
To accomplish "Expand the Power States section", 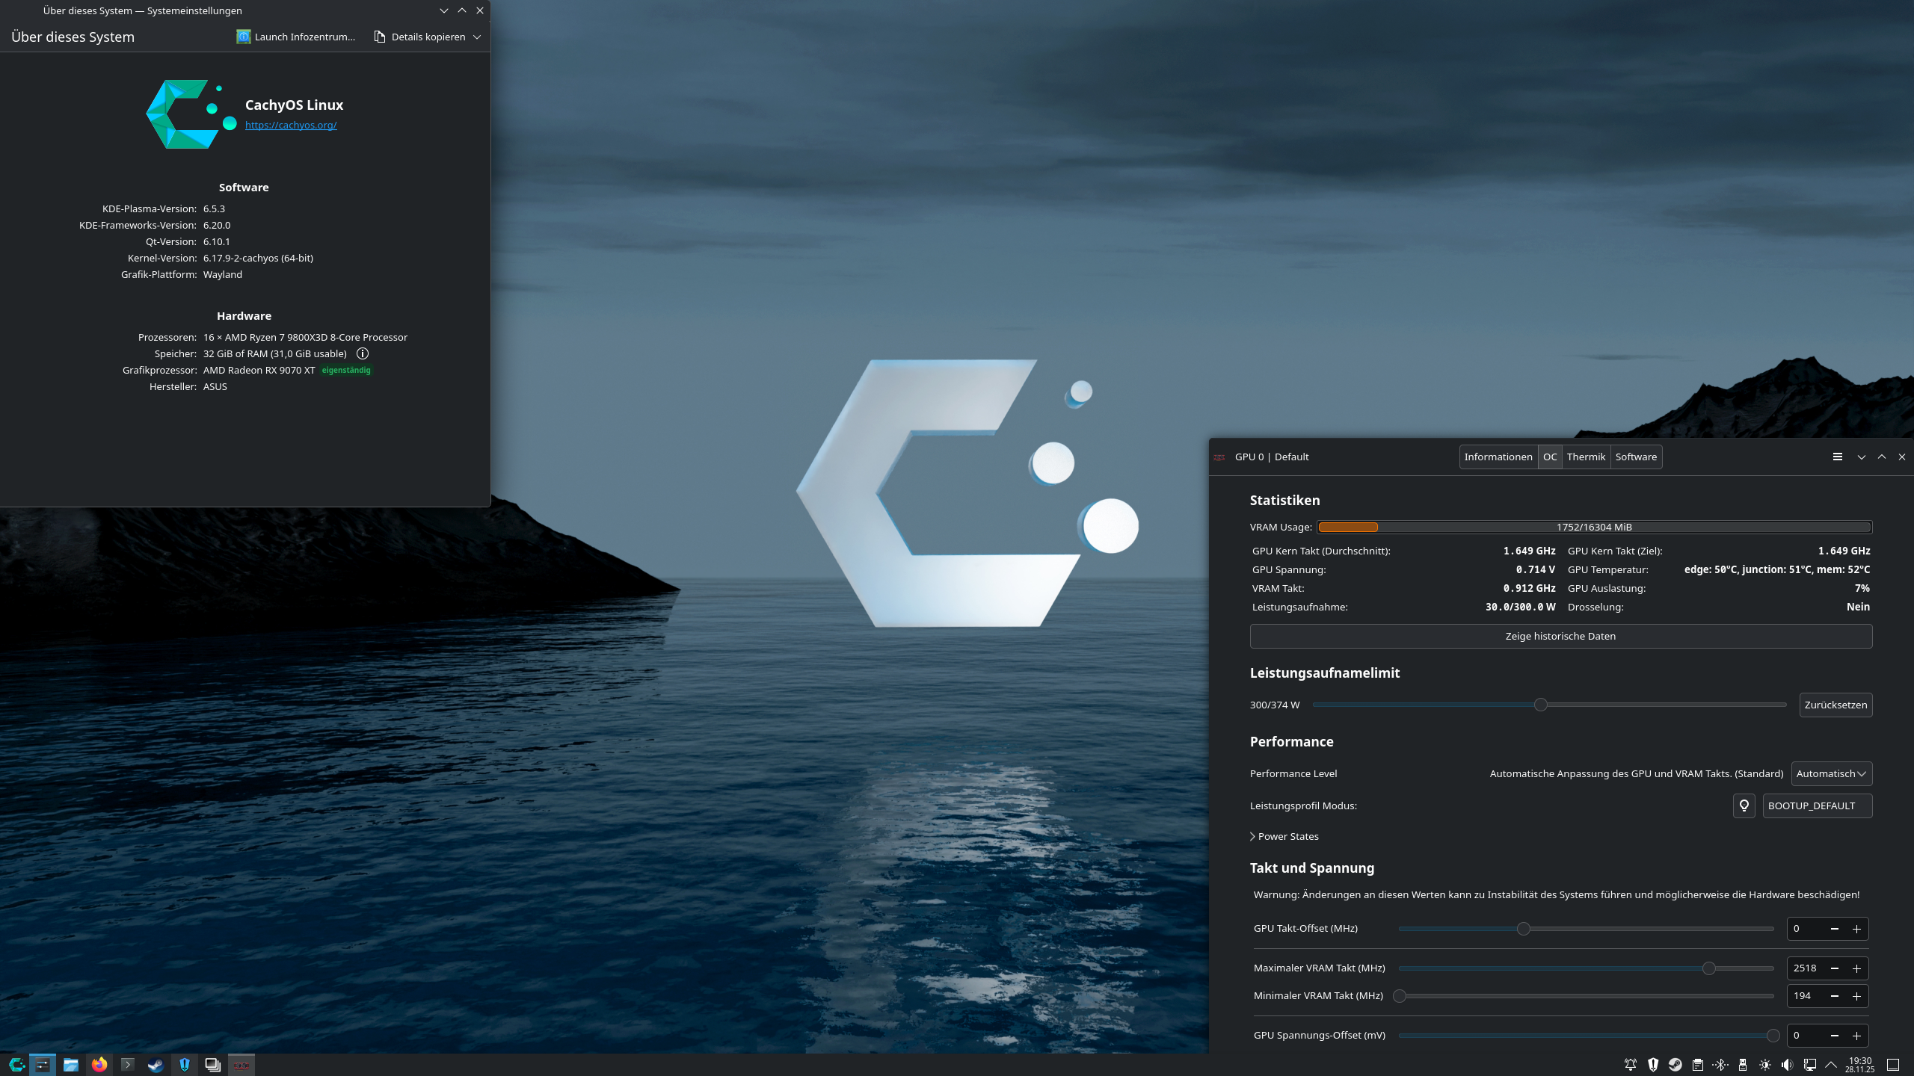I will click(1284, 836).
